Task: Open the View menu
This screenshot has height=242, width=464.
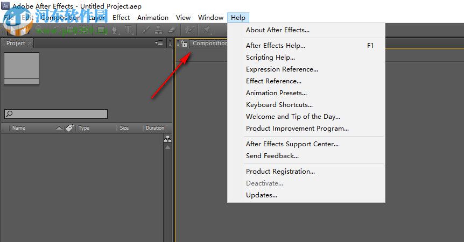Action: (183, 17)
